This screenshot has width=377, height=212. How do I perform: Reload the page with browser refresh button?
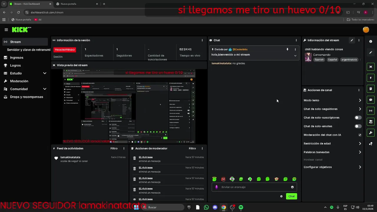(x=18, y=12)
